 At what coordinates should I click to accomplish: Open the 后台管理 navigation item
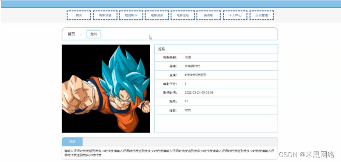[x=262, y=15]
